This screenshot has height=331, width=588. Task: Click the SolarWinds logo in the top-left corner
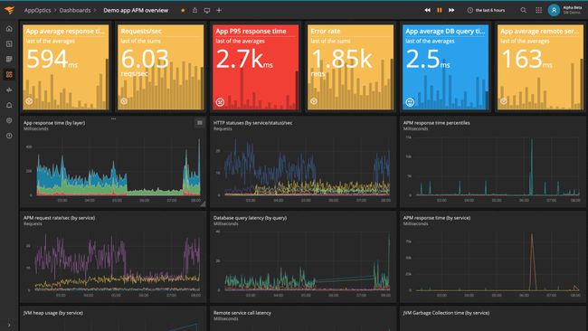click(x=9, y=10)
